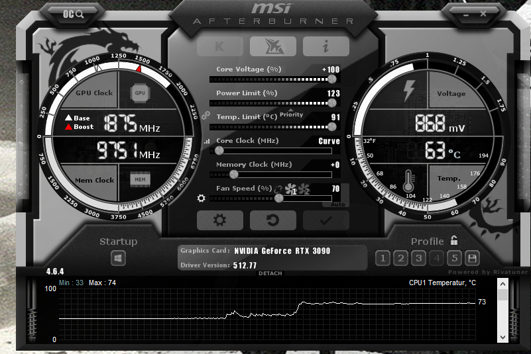
Task: Click the lightning bolt voltage icon
Action: (409, 91)
